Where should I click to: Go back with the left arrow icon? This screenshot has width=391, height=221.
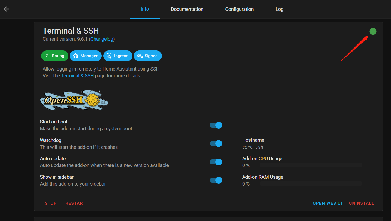click(7, 9)
